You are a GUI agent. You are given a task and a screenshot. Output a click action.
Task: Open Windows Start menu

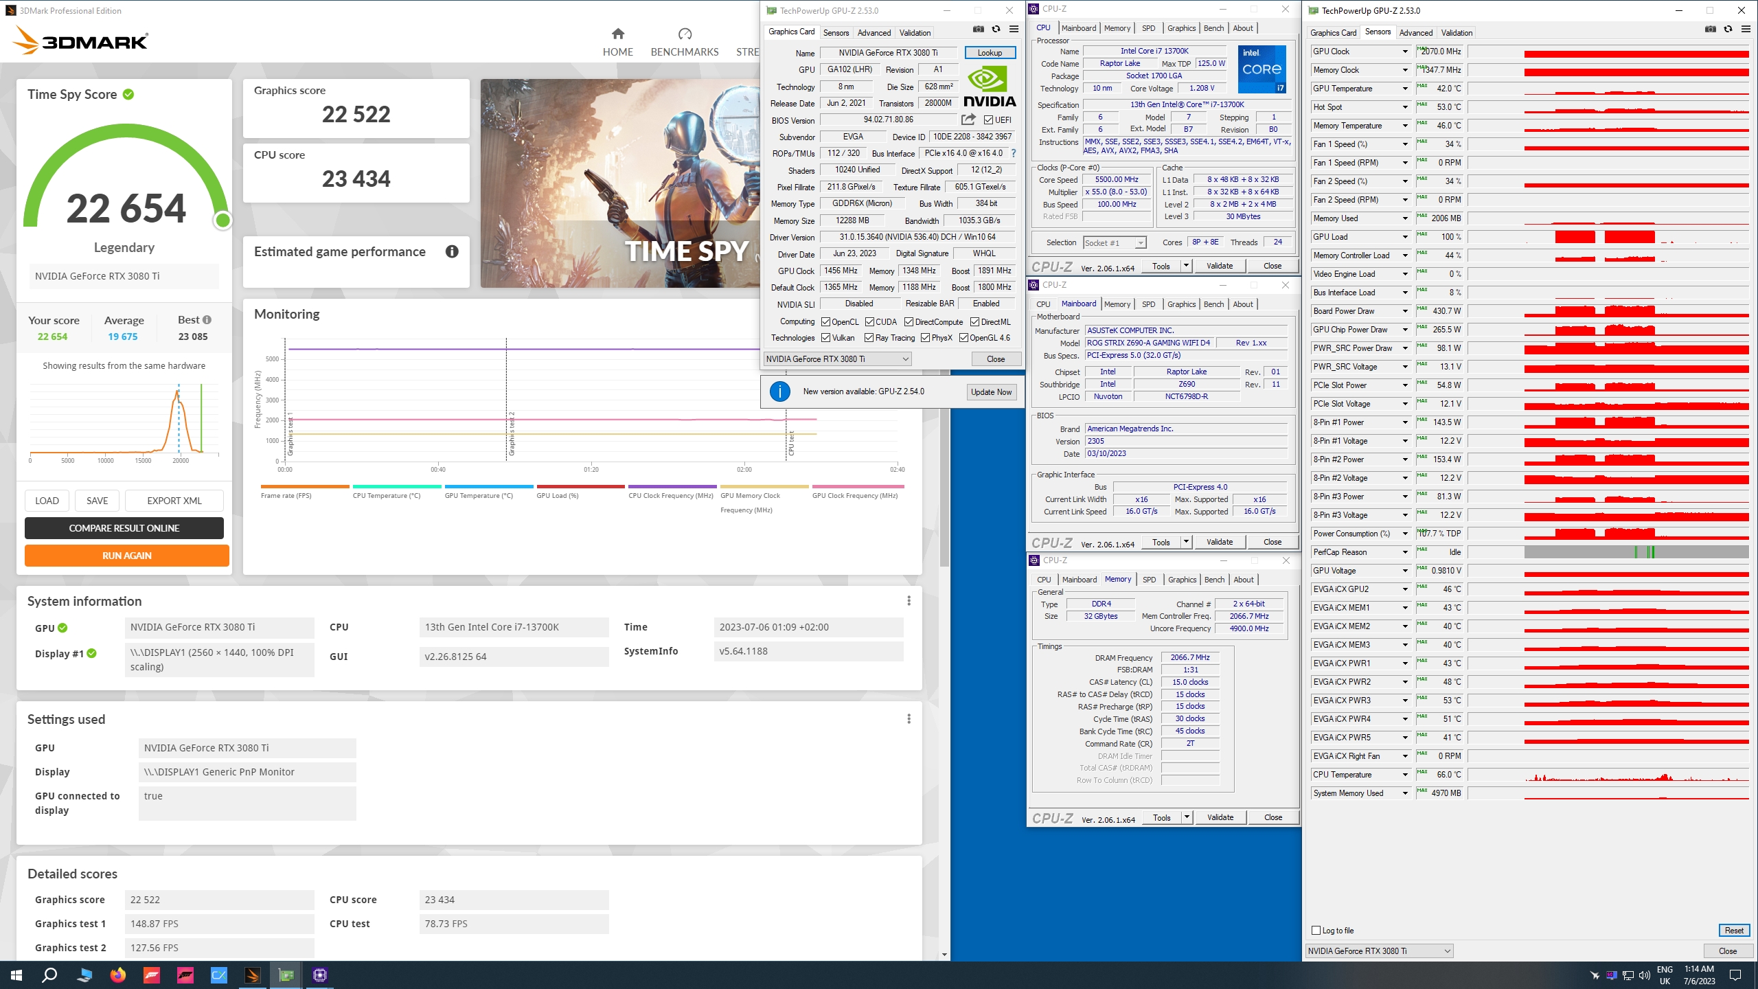point(16,975)
